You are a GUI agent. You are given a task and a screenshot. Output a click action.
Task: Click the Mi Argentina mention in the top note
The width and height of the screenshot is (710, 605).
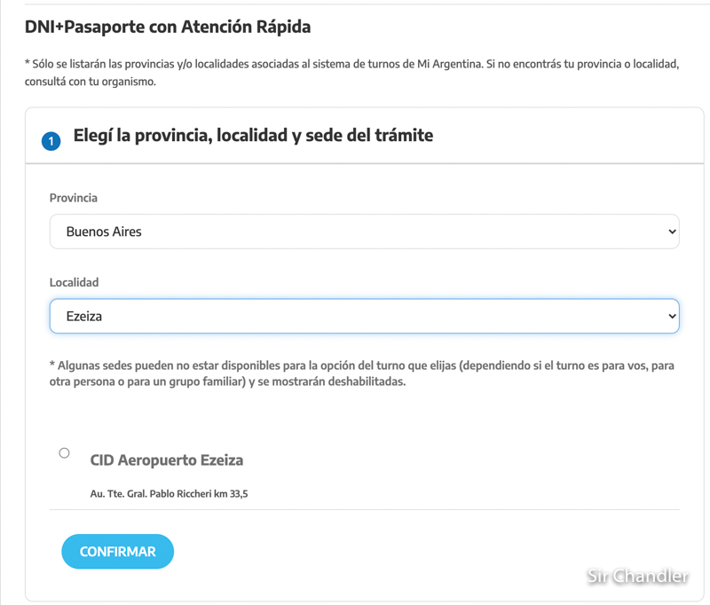447,67
